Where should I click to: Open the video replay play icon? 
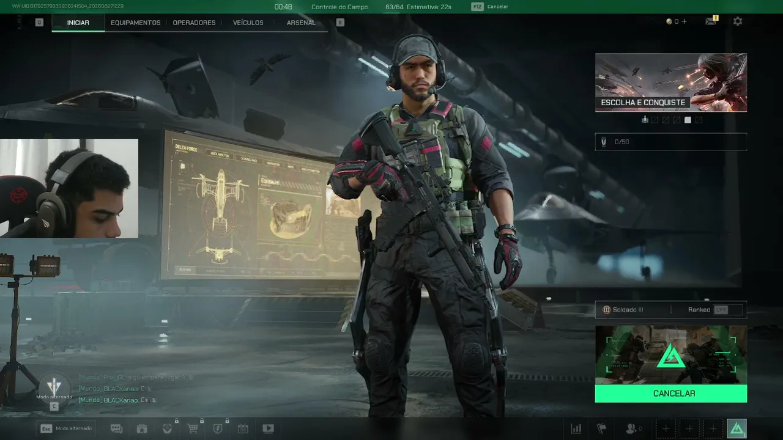pyautogui.click(x=268, y=429)
